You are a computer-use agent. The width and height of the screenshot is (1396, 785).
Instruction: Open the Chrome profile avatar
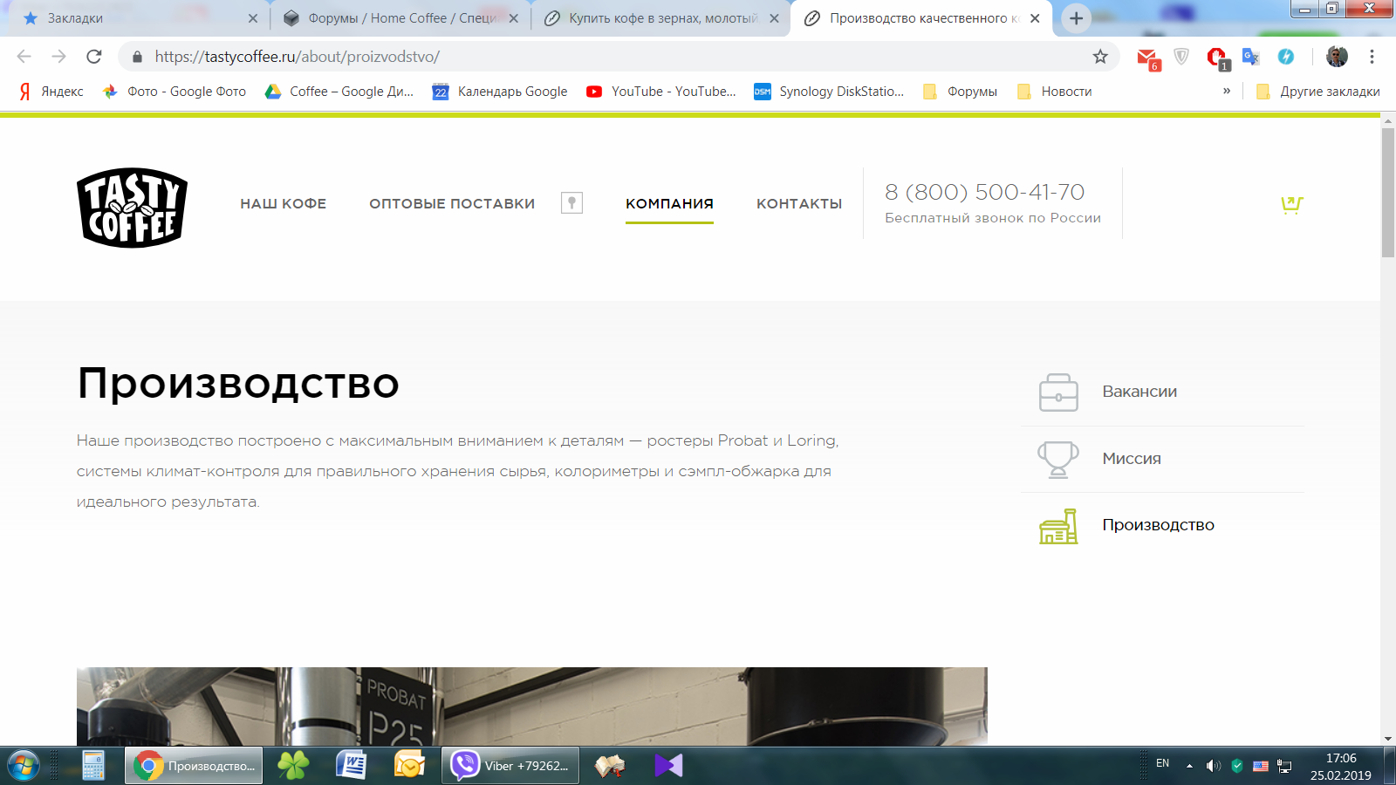[x=1337, y=57]
